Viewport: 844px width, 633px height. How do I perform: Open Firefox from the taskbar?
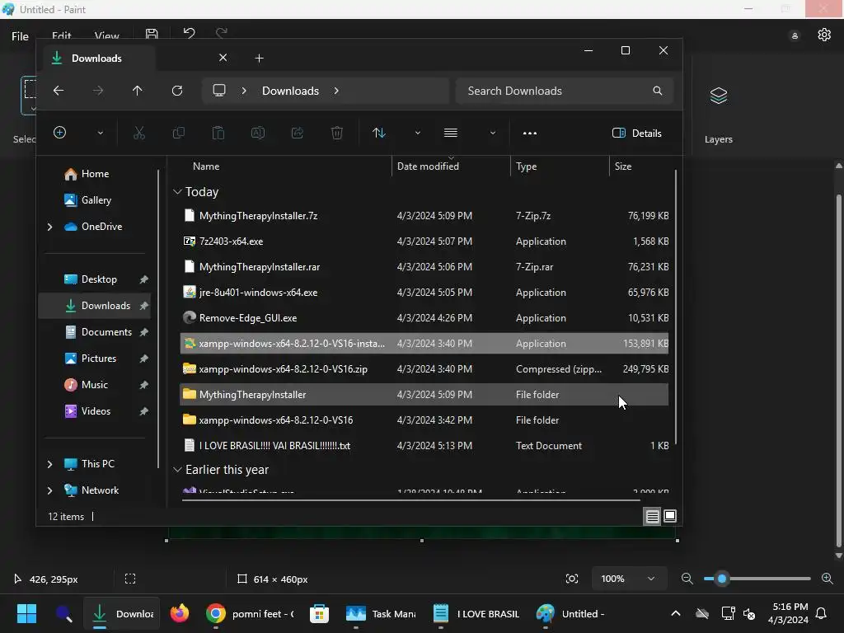180,613
